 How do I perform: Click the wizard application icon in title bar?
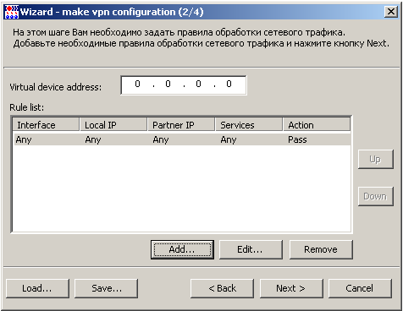point(12,12)
